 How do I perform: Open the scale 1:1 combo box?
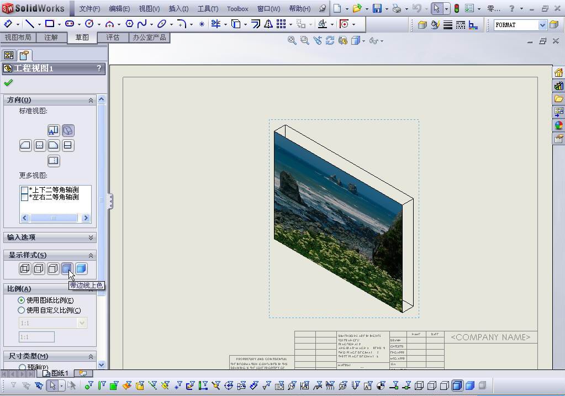coord(53,323)
